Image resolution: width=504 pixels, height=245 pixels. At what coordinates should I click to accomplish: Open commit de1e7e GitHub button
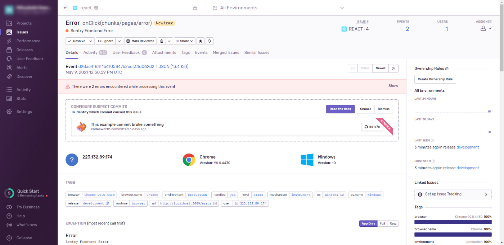[x=372, y=127]
